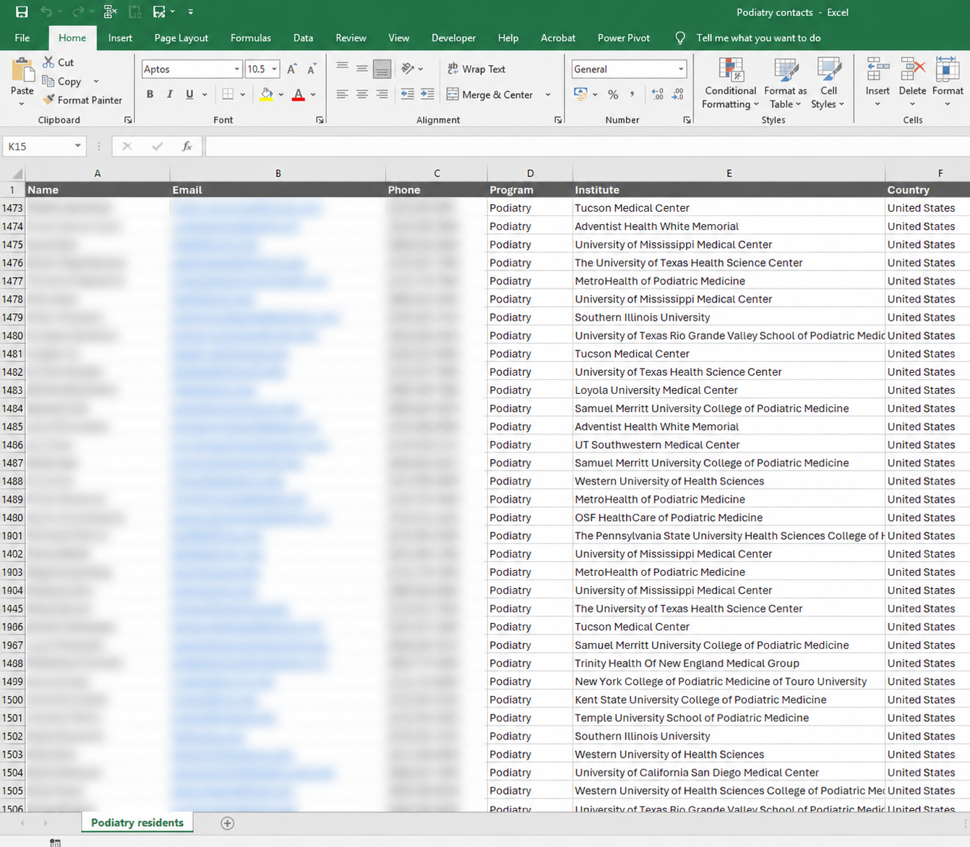This screenshot has height=847, width=970.
Task: Select column E header
Action: click(729, 173)
